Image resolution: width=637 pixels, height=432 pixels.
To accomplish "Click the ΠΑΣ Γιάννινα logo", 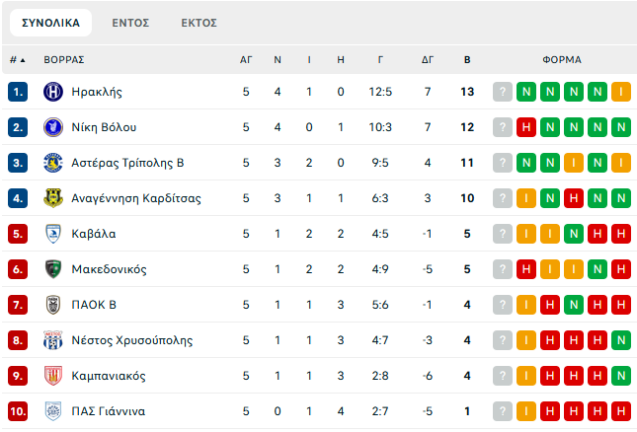I will (53, 411).
